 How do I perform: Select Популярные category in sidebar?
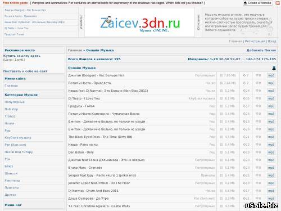pyautogui.click(x=15, y=102)
